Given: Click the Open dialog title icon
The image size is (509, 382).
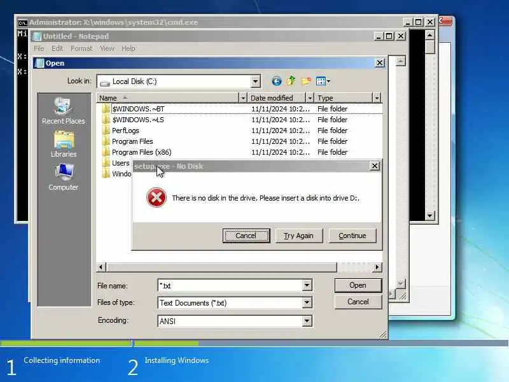Looking at the screenshot, I should click(39, 63).
